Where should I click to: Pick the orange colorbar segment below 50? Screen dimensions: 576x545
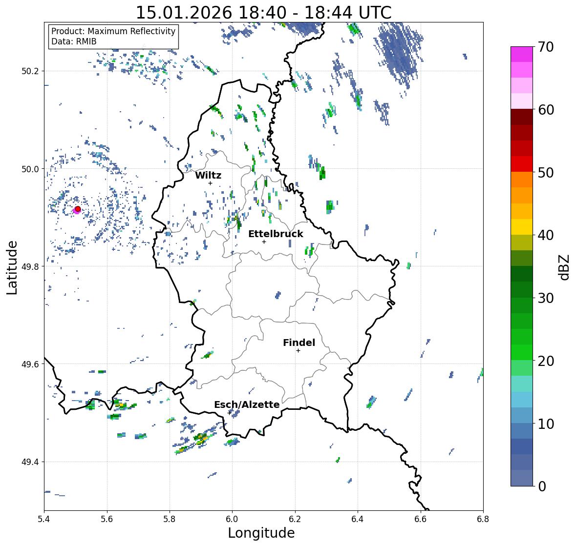[x=522, y=180]
